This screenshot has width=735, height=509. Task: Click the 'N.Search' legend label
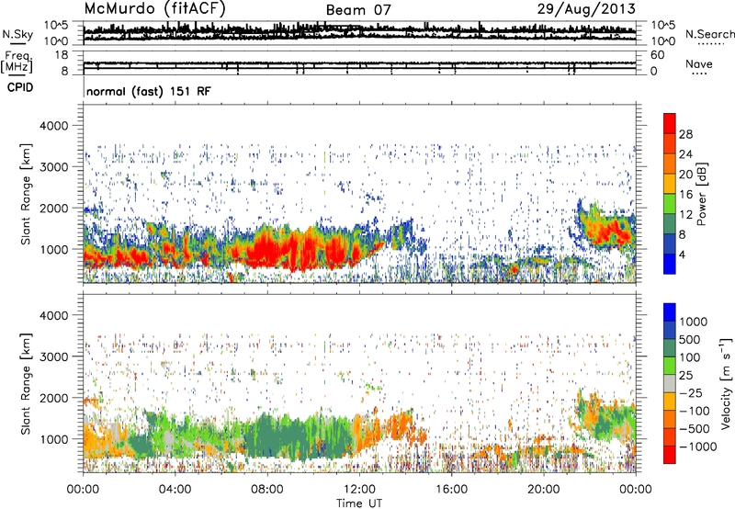(710, 34)
